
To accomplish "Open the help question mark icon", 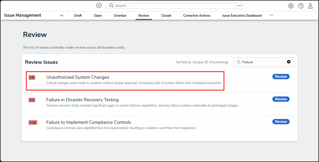I will pyautogui.click(x=301, y=6).
